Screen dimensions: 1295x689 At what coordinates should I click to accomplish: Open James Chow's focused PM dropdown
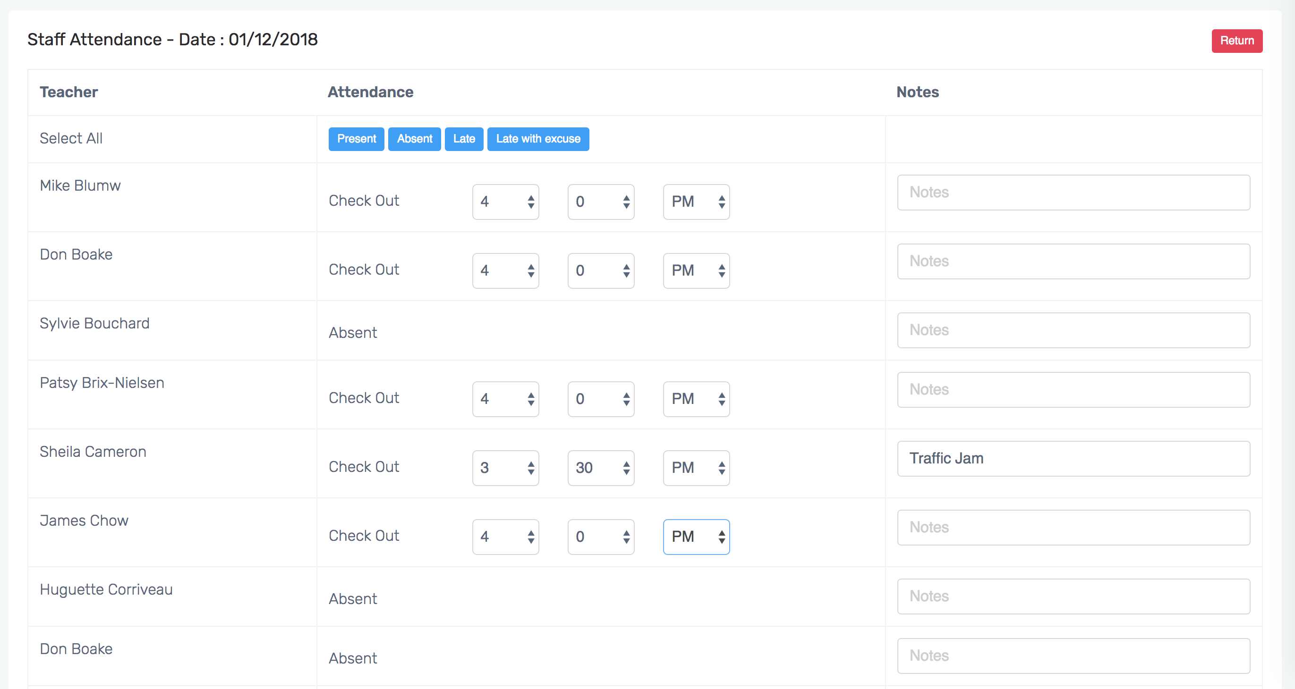click(696, 537)
